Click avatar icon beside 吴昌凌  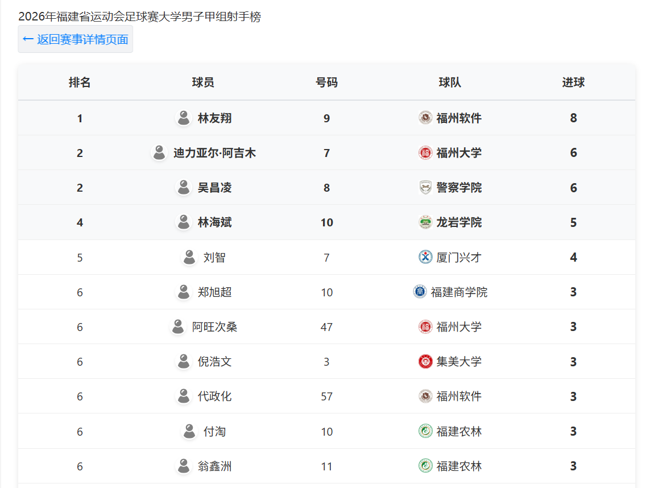pyautogui.click(x=183, y=187)
